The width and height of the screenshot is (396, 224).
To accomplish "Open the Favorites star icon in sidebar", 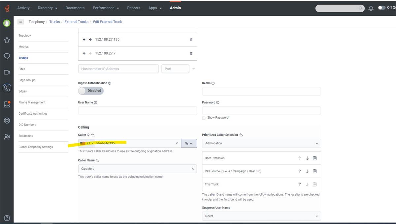I will tap(7, 40).
